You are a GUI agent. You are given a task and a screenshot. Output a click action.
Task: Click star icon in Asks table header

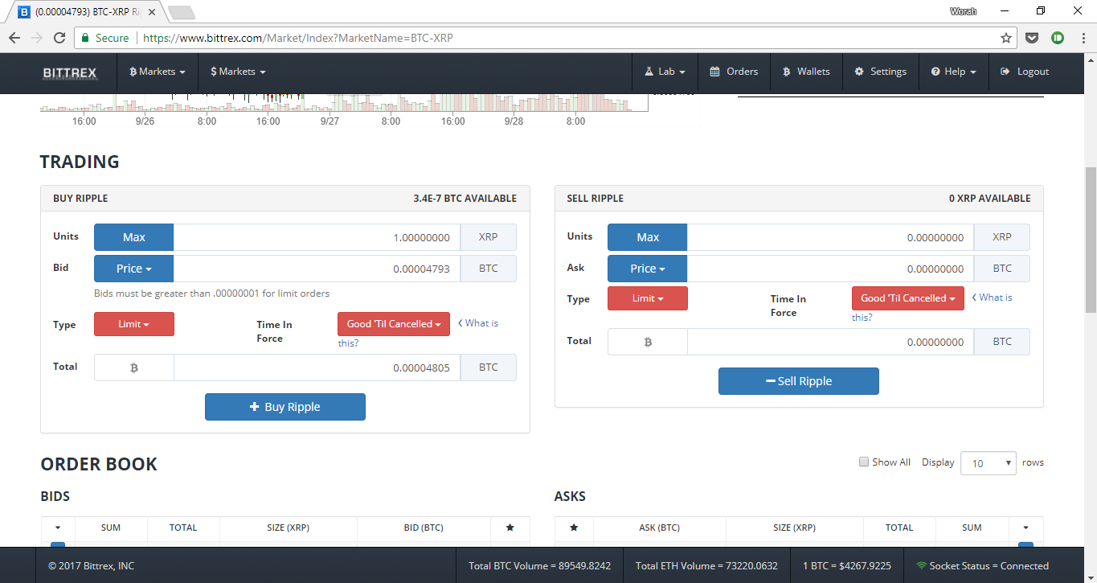coord(574,528)
